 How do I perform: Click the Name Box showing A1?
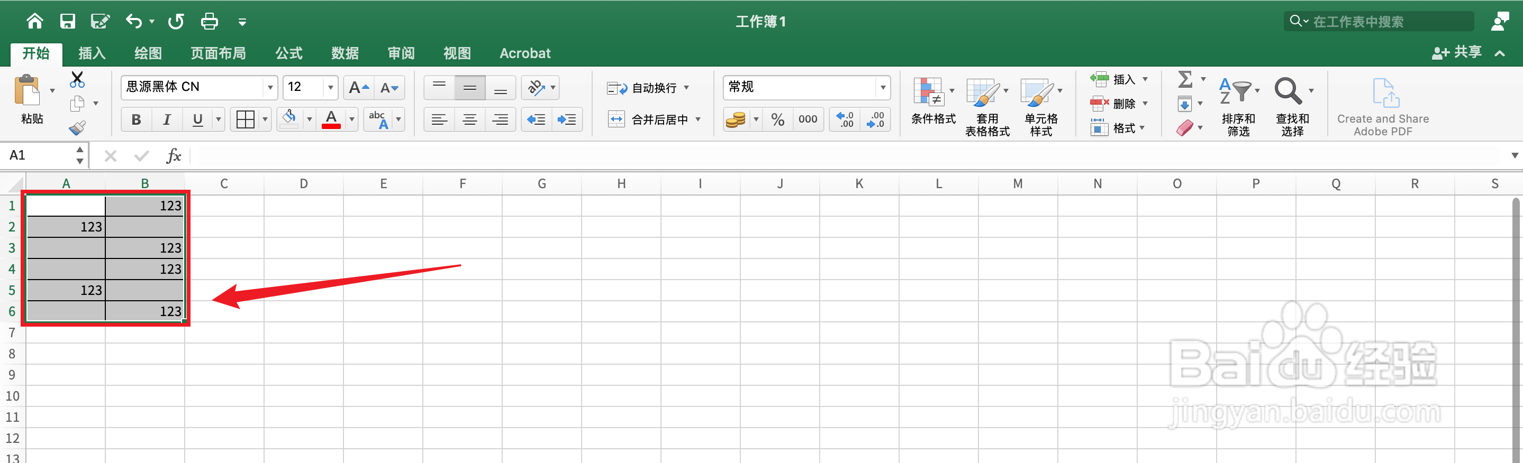coord(39,155)
